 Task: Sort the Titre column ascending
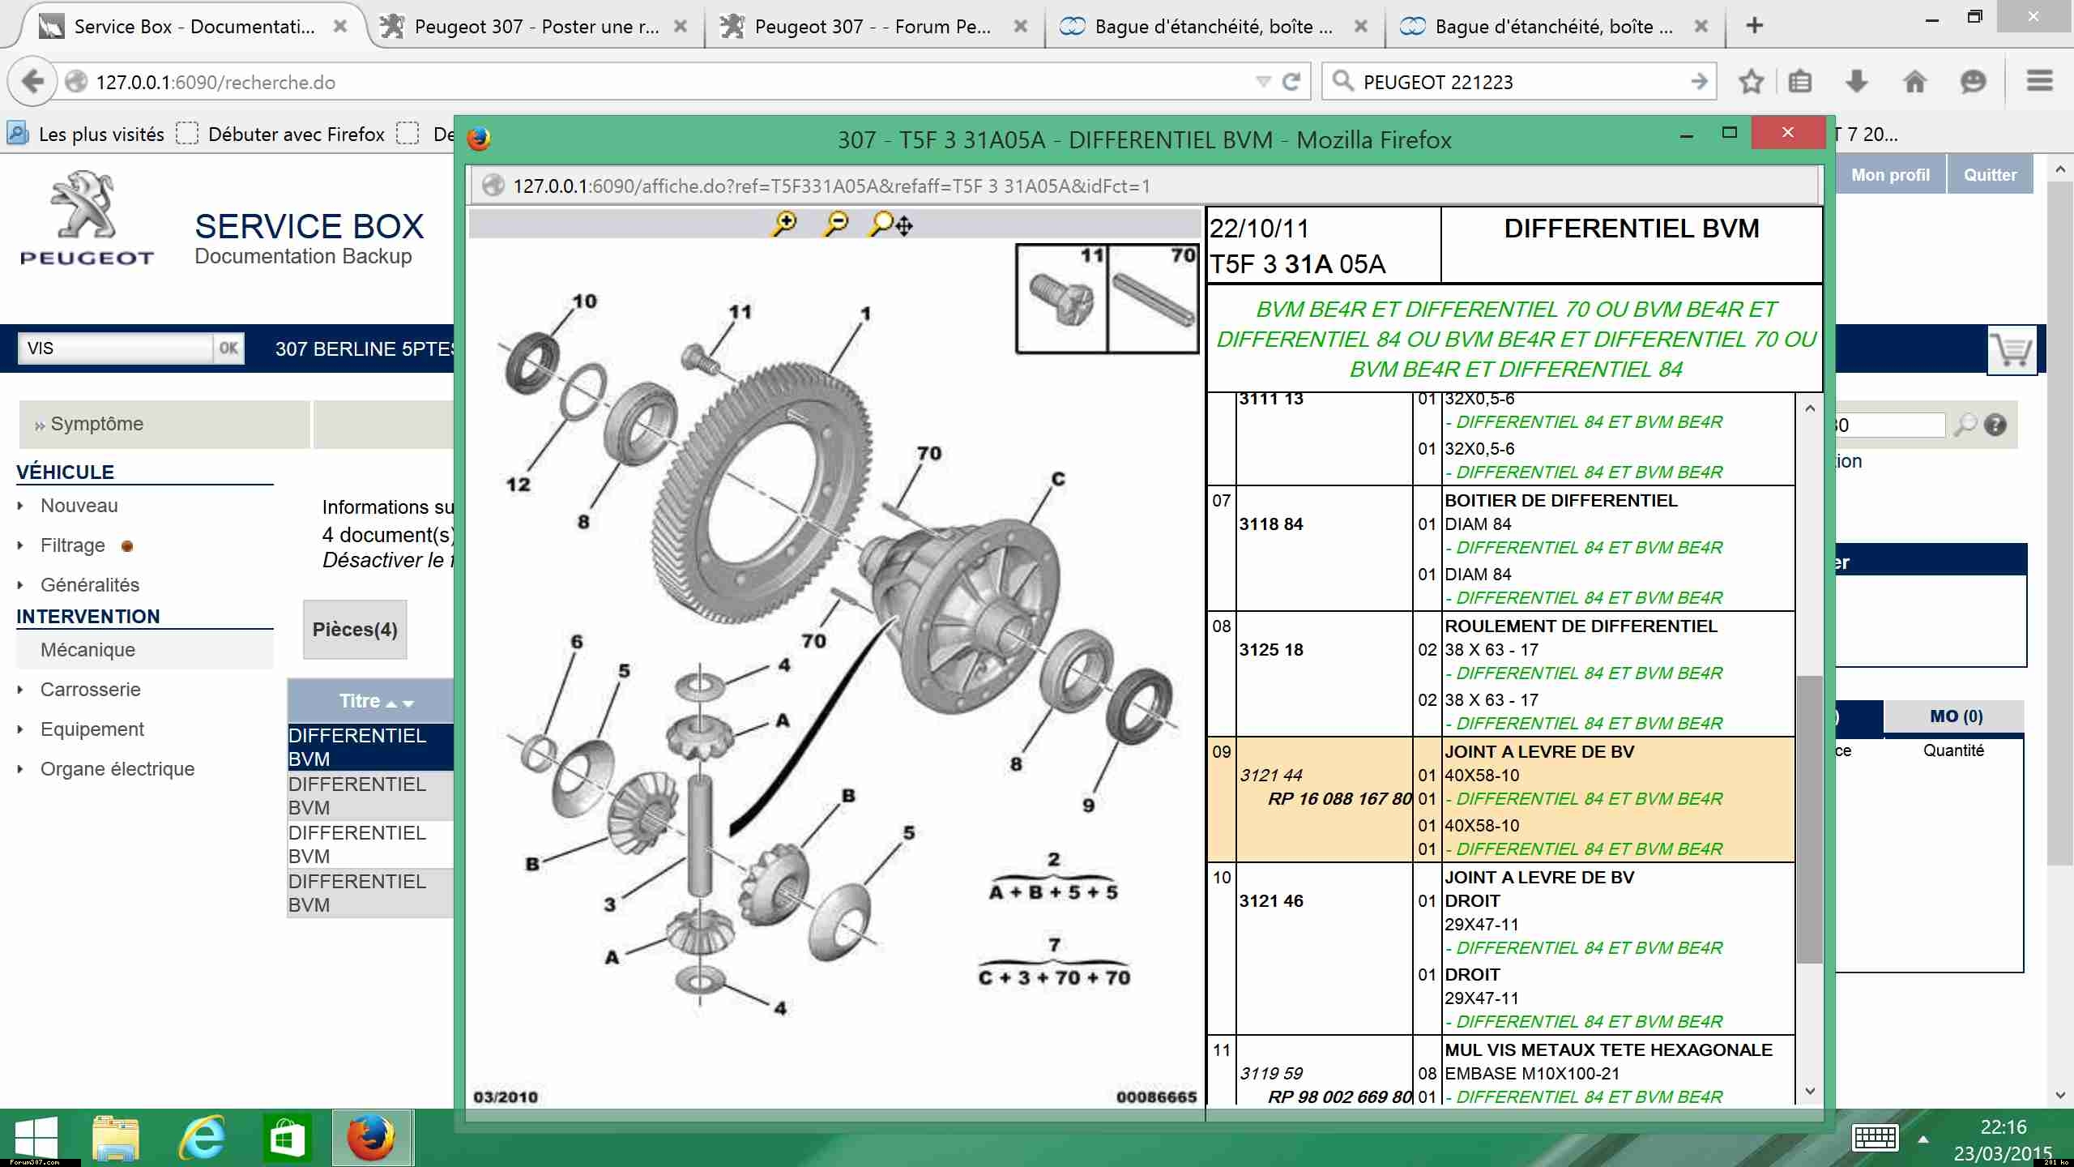[391, 703]
